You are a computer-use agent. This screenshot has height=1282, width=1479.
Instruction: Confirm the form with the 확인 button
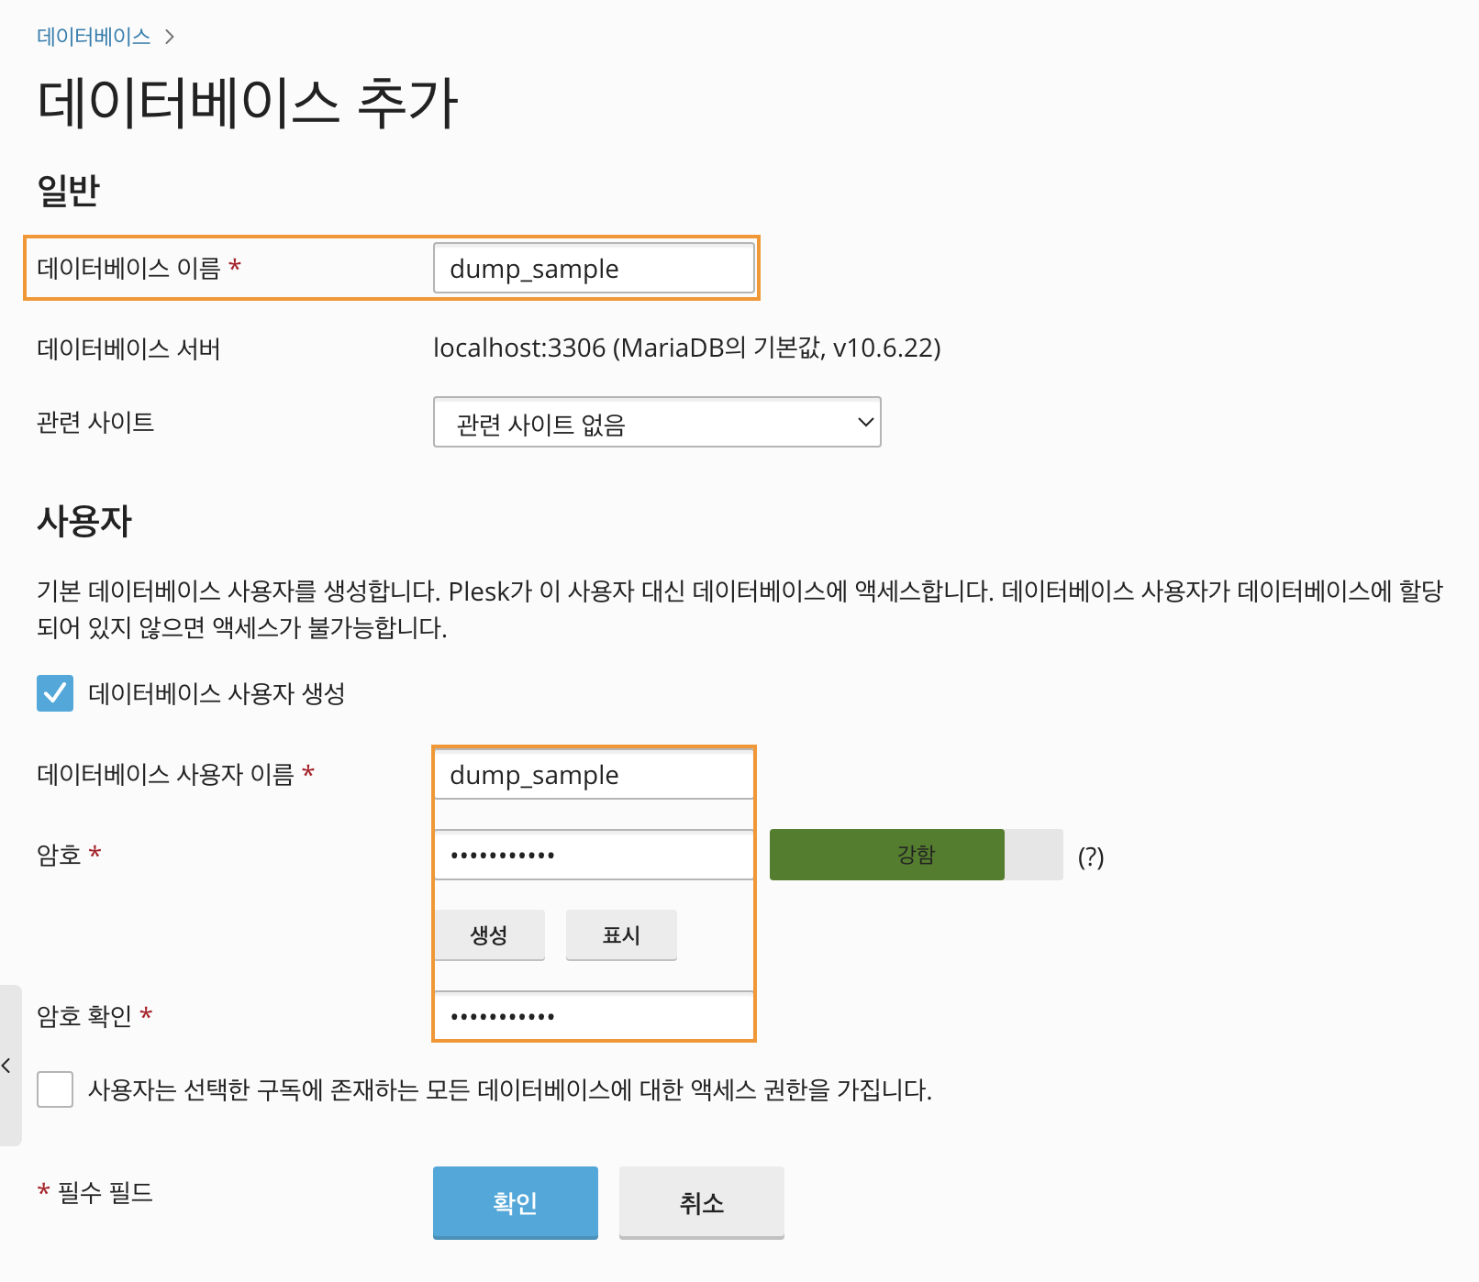(515, 1202)
